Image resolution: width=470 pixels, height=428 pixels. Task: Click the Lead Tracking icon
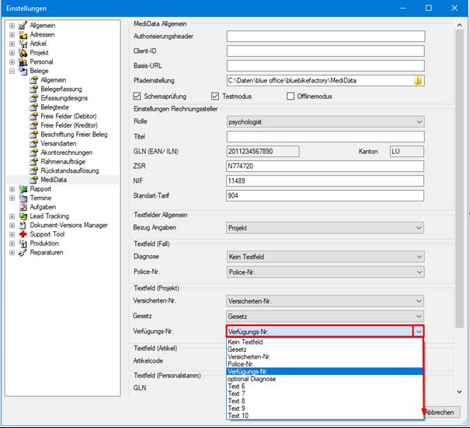click(23, 216)
